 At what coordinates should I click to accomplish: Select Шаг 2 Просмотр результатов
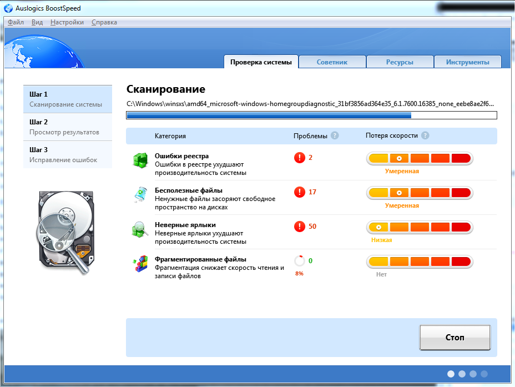[68, 127]
